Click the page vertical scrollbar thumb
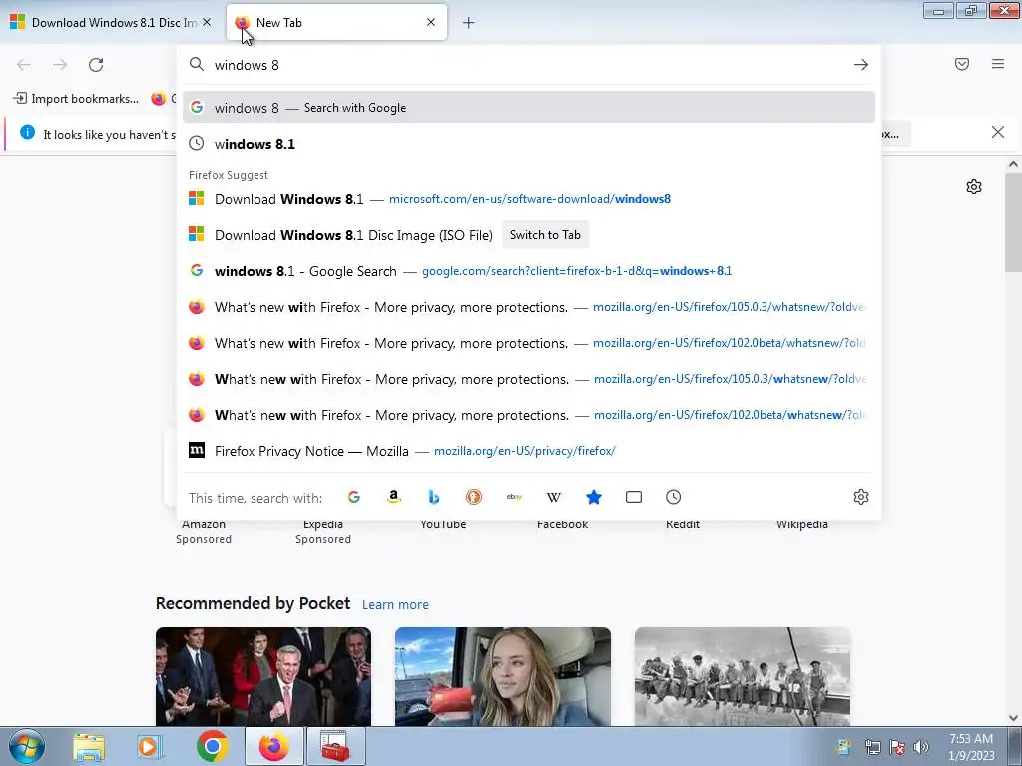Viewport: 1022px width, 766px height. point(1013,221)
